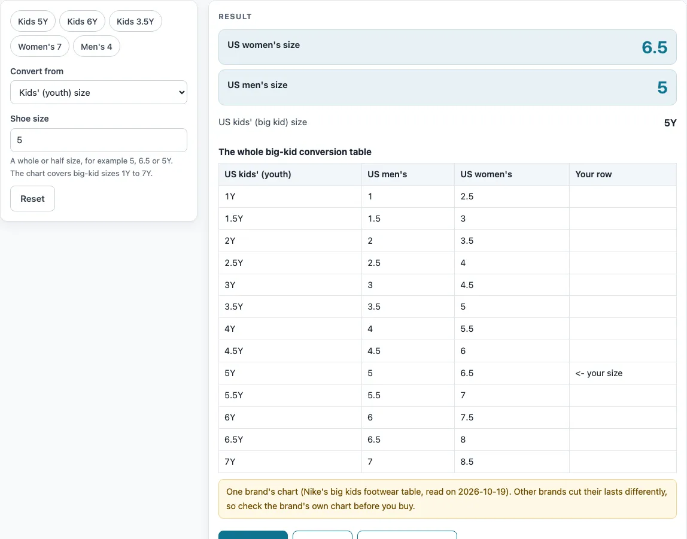The image size is (687, 539).
Task: Click the Nike chart disclaimer note
Action: [x=448, y=499]
